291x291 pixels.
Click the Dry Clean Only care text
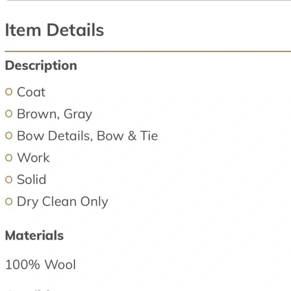(63, 202)
